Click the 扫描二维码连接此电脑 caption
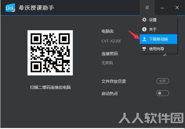Viewport: 185px width, 129px height. 50,87
